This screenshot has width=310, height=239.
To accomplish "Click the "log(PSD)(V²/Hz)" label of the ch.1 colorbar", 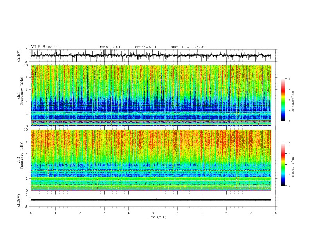I will coord(293,102).
